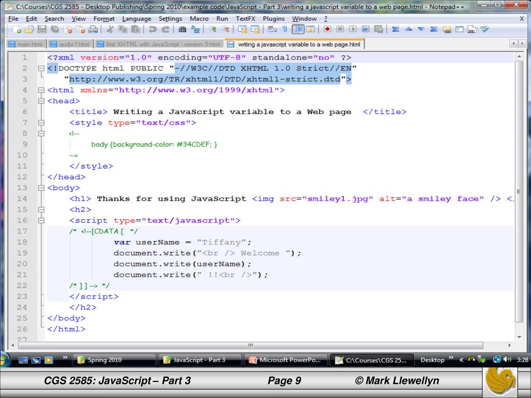This screenshot has height=398, width=531.
Task: Open the File menu
Action: 13,19
